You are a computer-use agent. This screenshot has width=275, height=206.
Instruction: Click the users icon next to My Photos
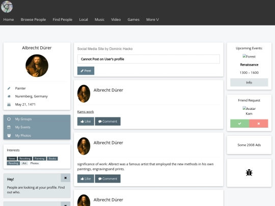click(9, 136)
